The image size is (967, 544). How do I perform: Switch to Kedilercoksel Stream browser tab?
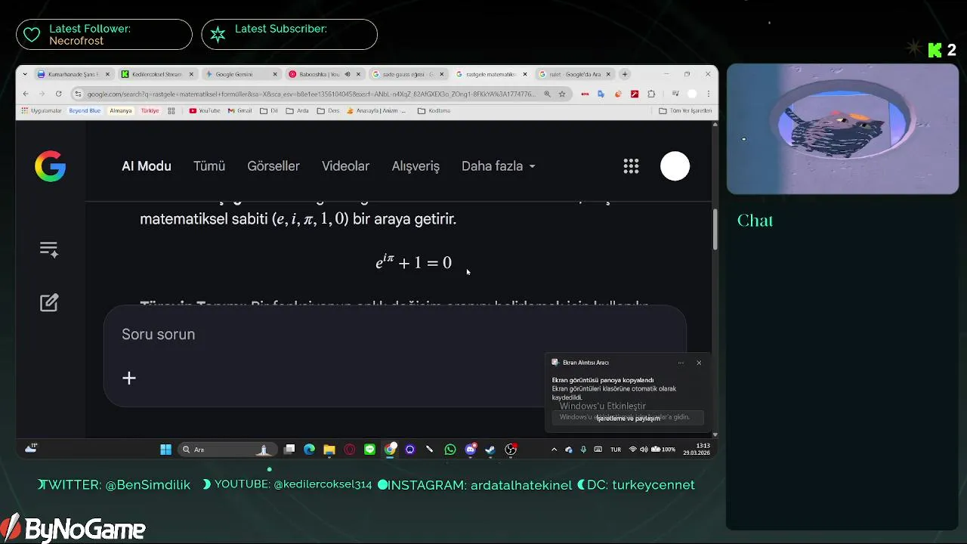(159, 74)
